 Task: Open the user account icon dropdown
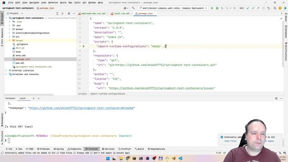pos(126,8)
